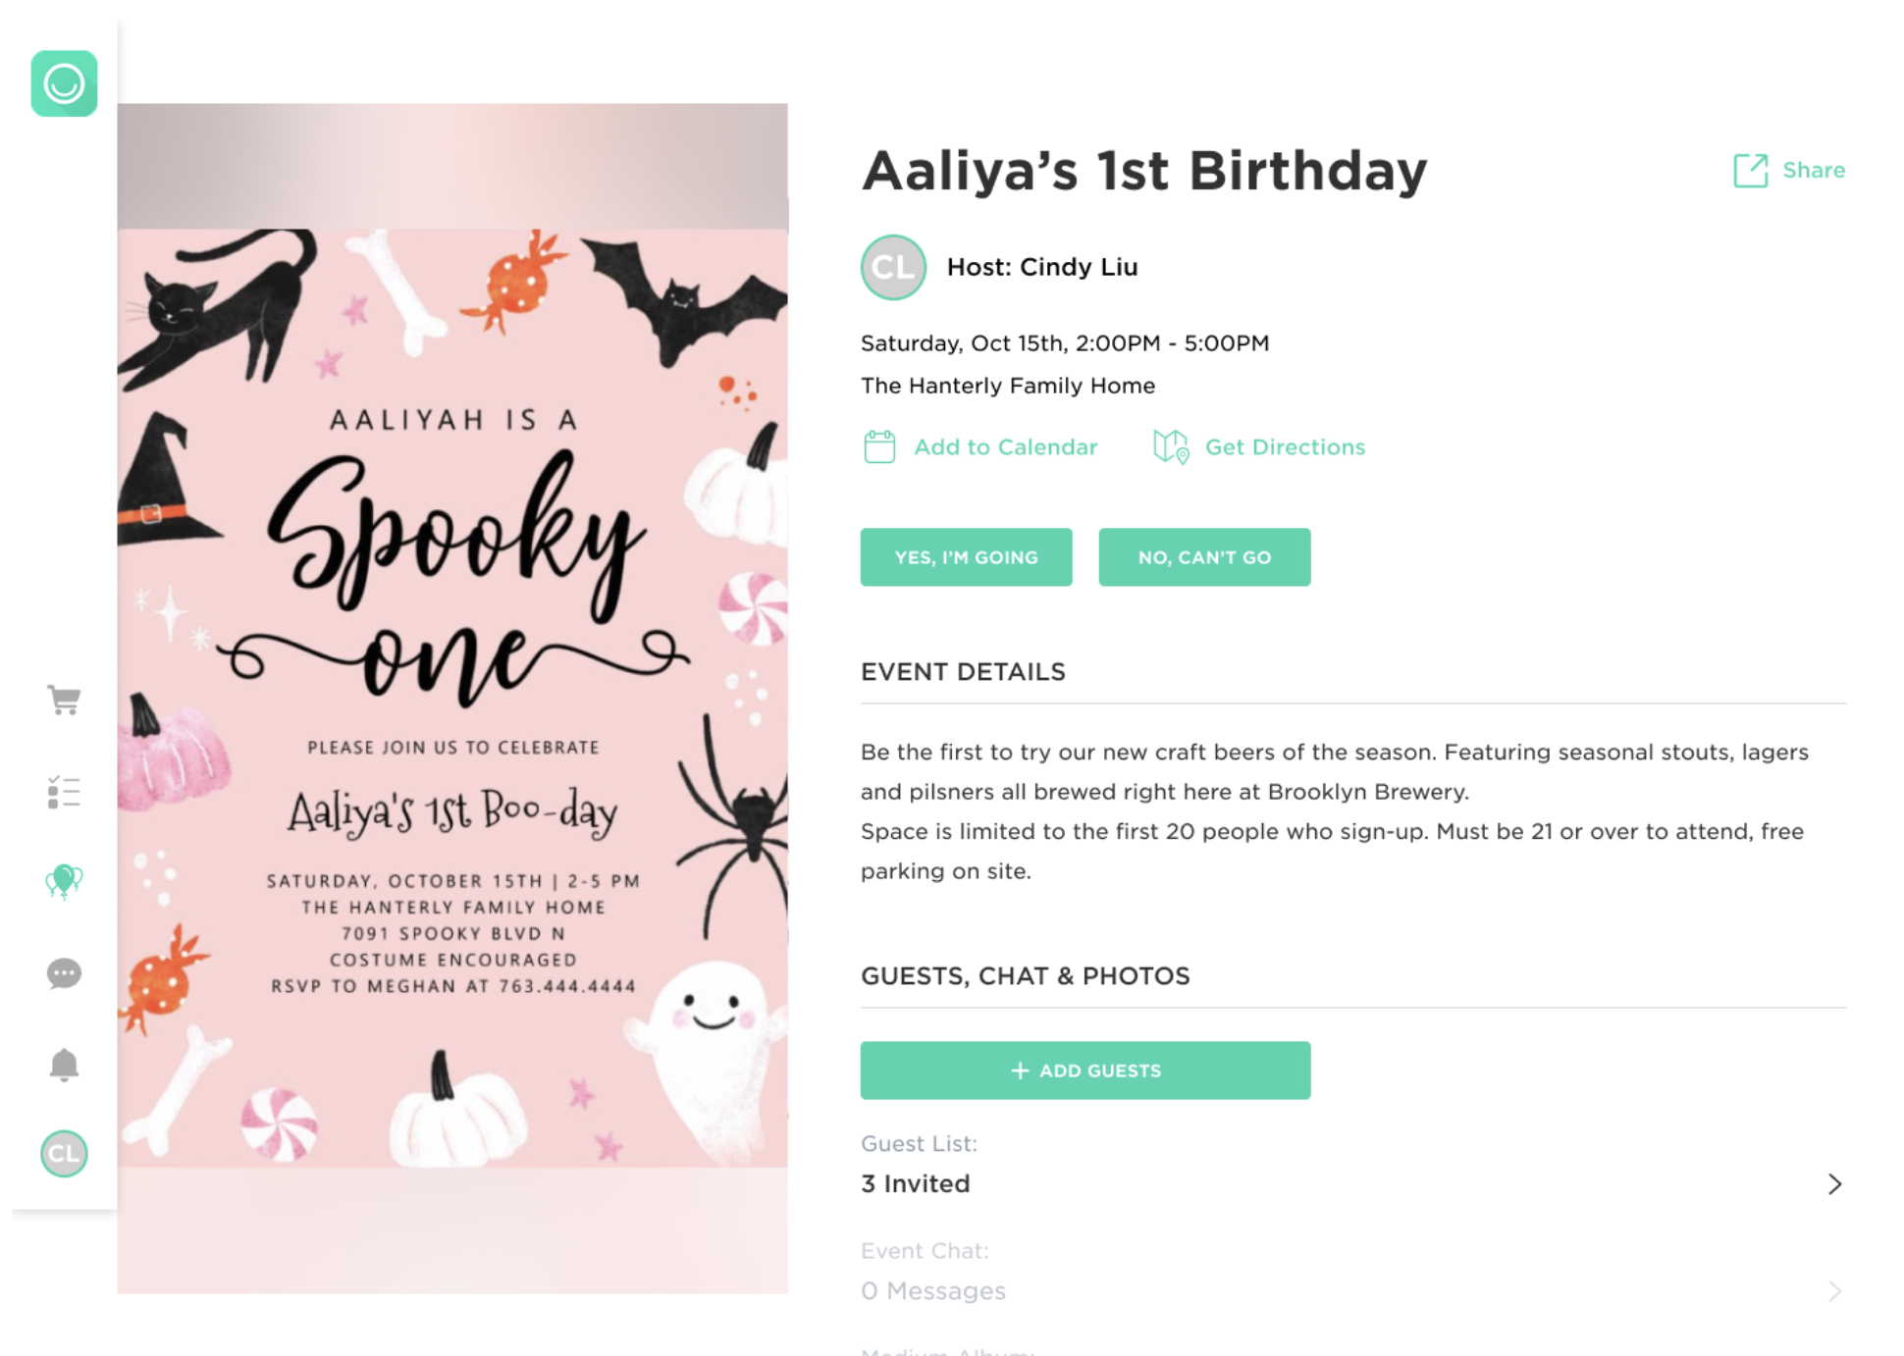The height and width of the screenshot is (1356, 1904).
Task: Click the map directions icon
Action: tap(1171, 447)
